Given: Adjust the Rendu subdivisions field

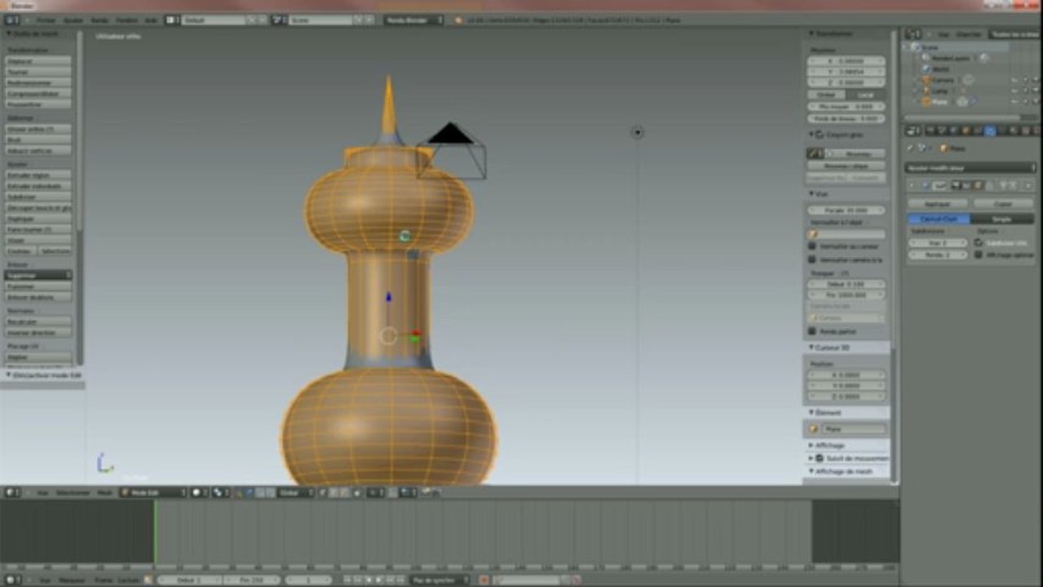Looking at the screenshot, I should [938, 255].
